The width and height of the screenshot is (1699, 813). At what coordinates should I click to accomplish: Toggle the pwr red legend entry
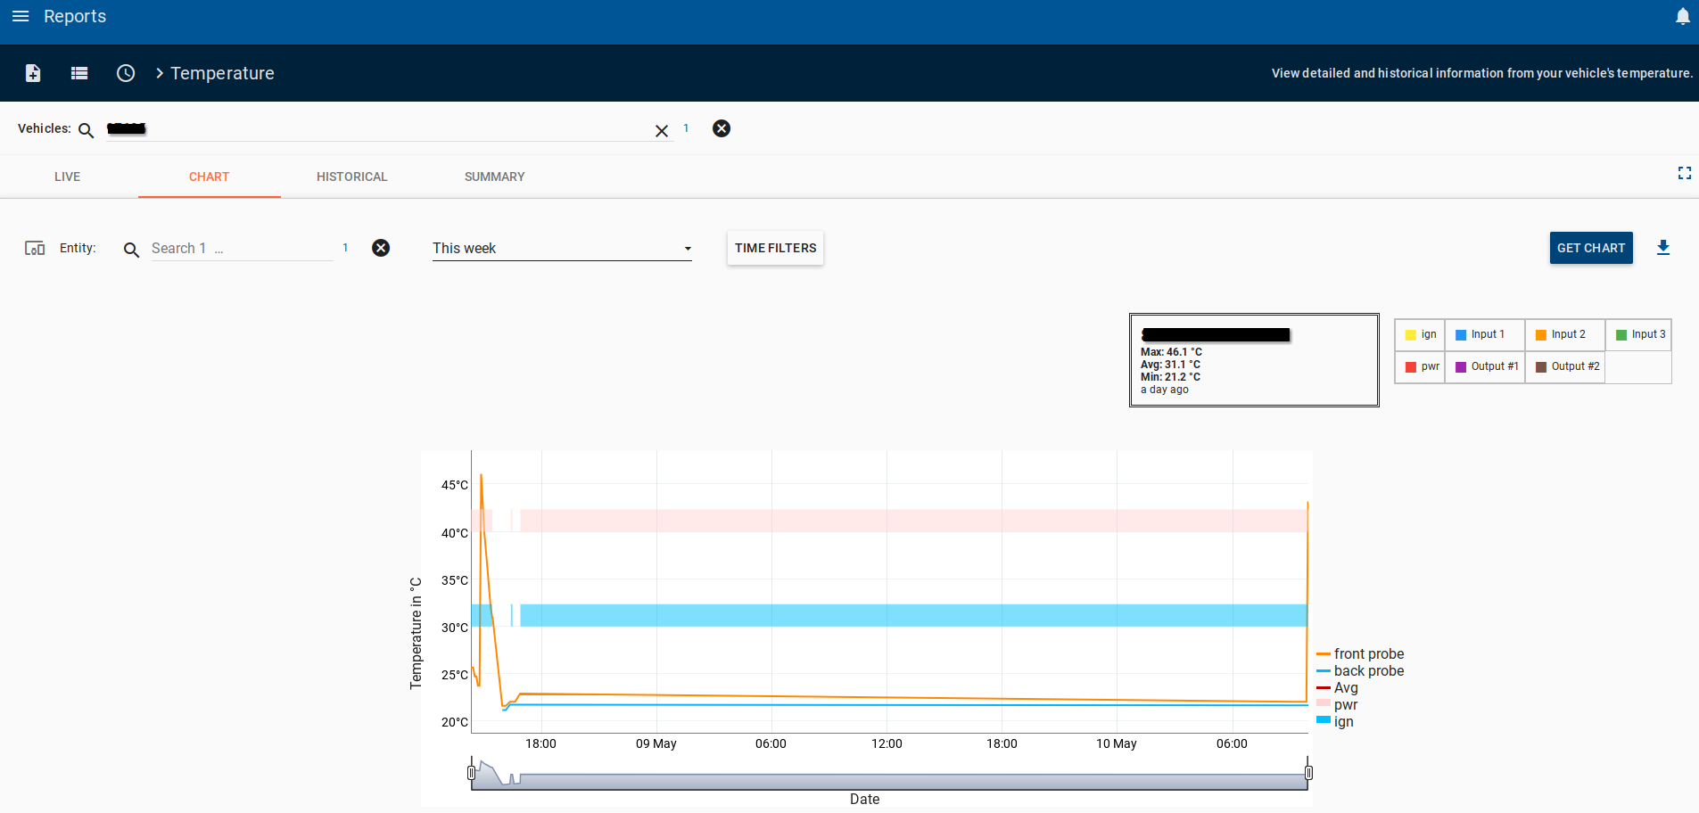(1420, 366)
